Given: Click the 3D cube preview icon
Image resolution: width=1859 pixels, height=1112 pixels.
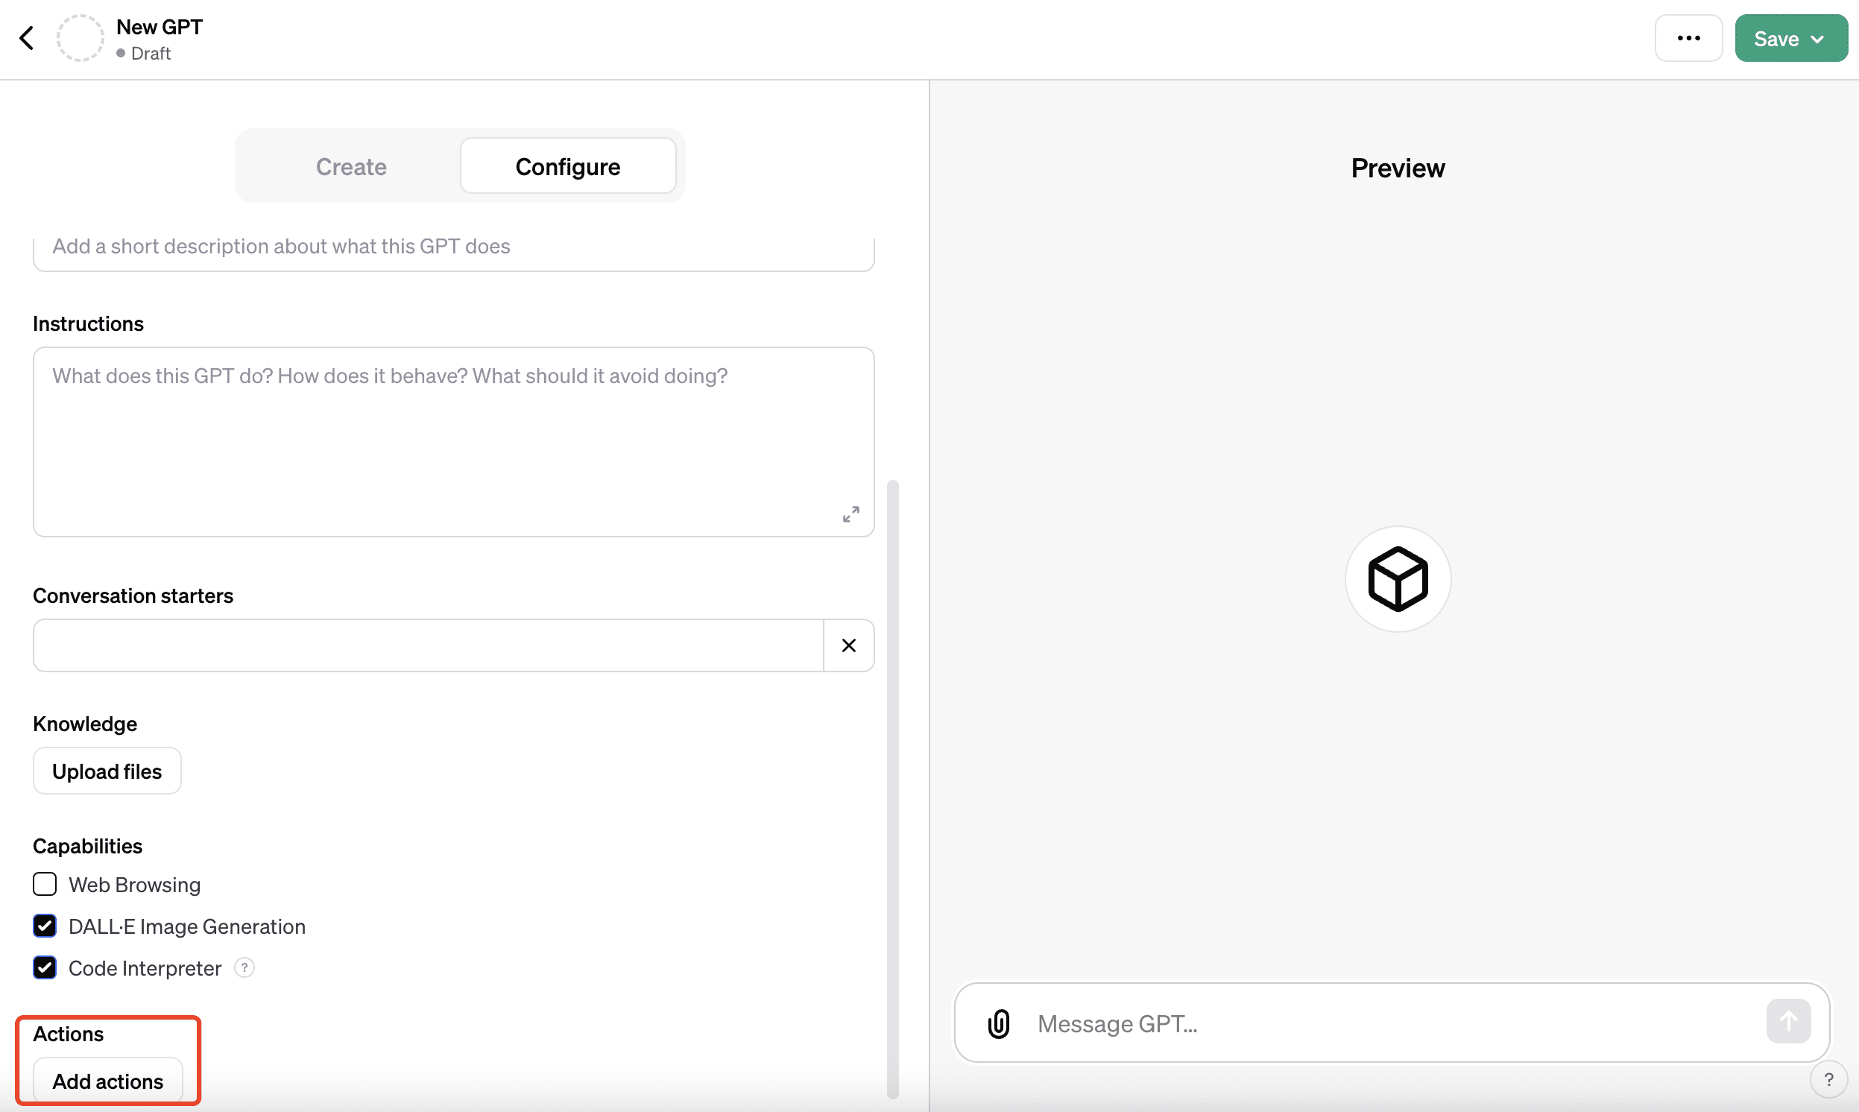Looking at the screenshot, I should click(1397, 578).
